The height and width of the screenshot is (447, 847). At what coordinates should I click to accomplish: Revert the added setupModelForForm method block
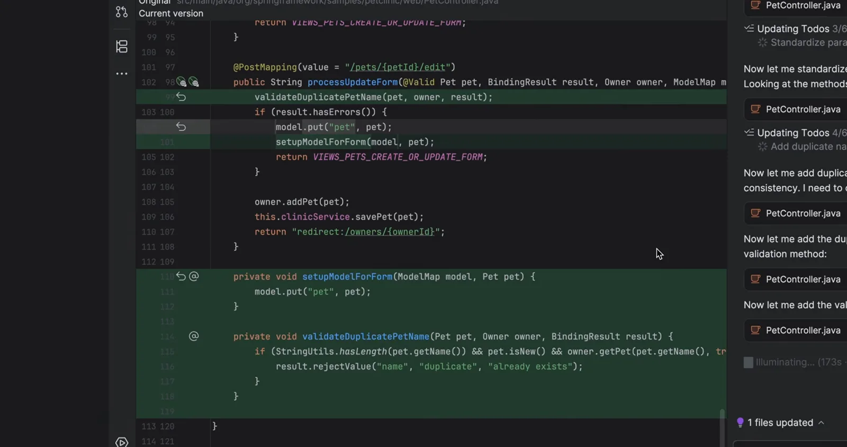tap(181, 276)
